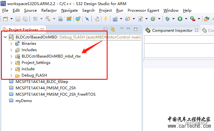Click Collapse All in Project Explorer

[x=105, y=29]
